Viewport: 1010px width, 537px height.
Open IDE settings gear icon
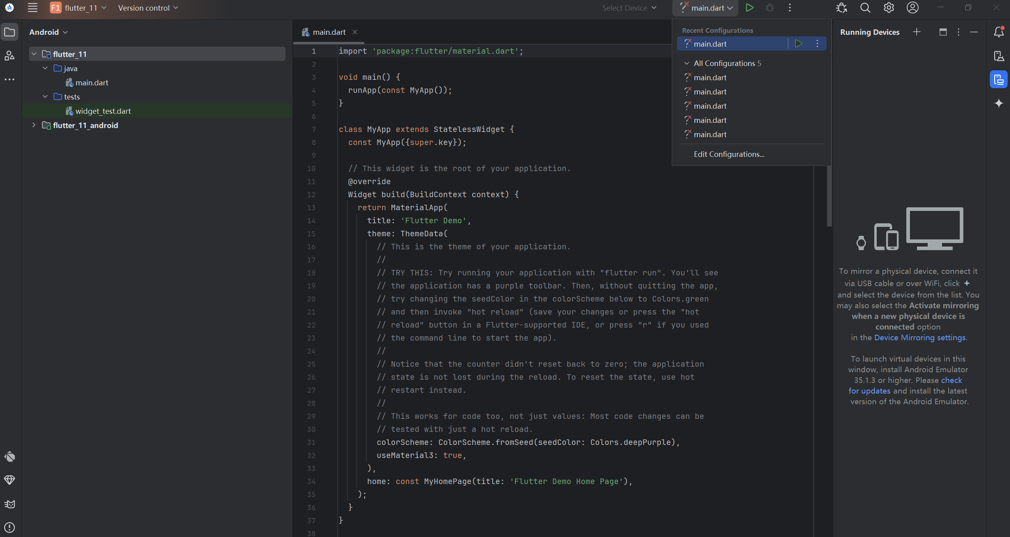[889, 8]
